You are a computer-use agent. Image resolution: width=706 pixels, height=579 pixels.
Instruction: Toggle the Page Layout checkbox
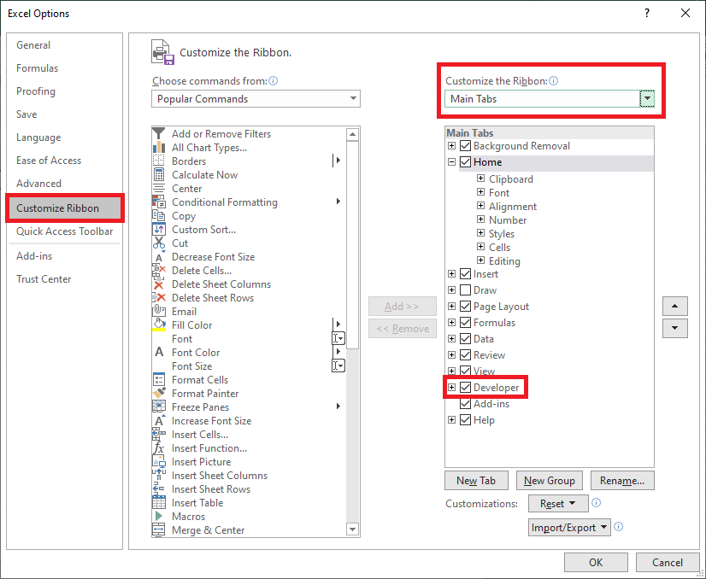(x=466, y=307)
